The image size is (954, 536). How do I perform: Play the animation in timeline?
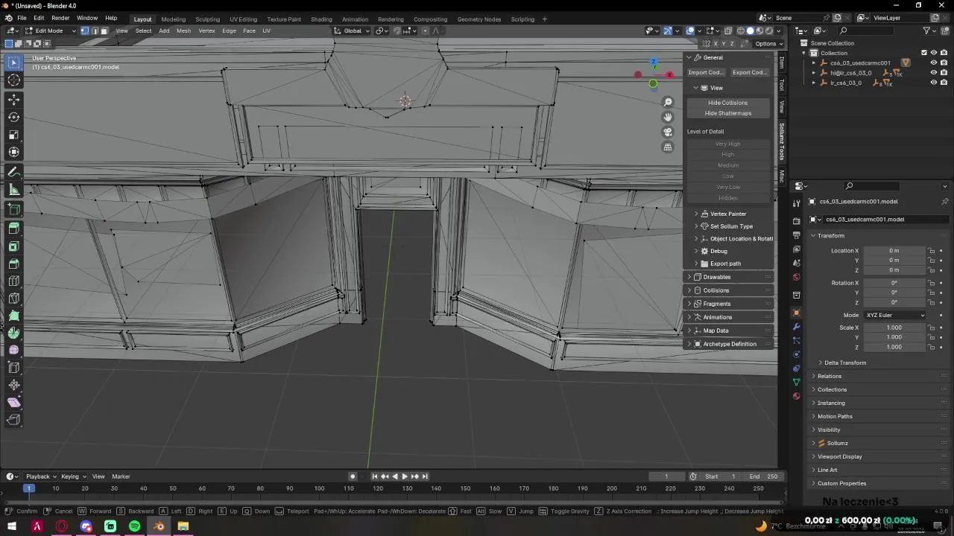404,476
